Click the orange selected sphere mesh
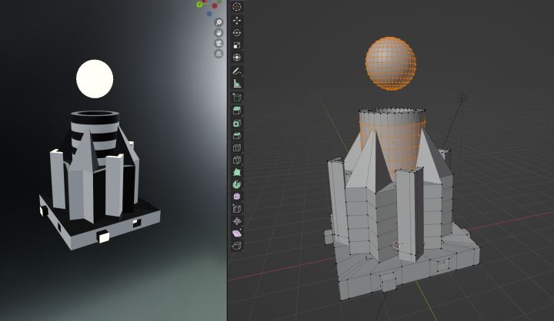The image size is (554, 321). (x=390, y=63)
